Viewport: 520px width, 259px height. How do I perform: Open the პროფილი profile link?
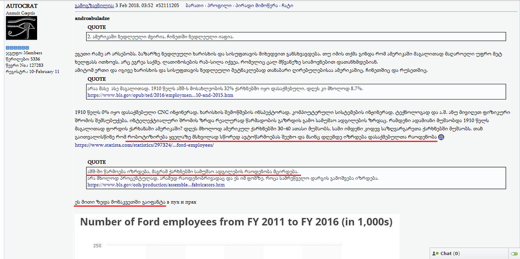coord(219,6)
